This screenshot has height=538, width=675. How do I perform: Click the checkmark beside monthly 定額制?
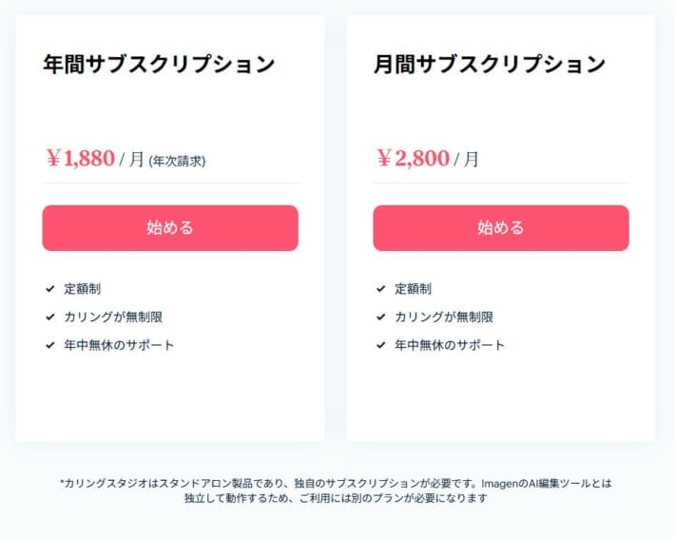380,289
